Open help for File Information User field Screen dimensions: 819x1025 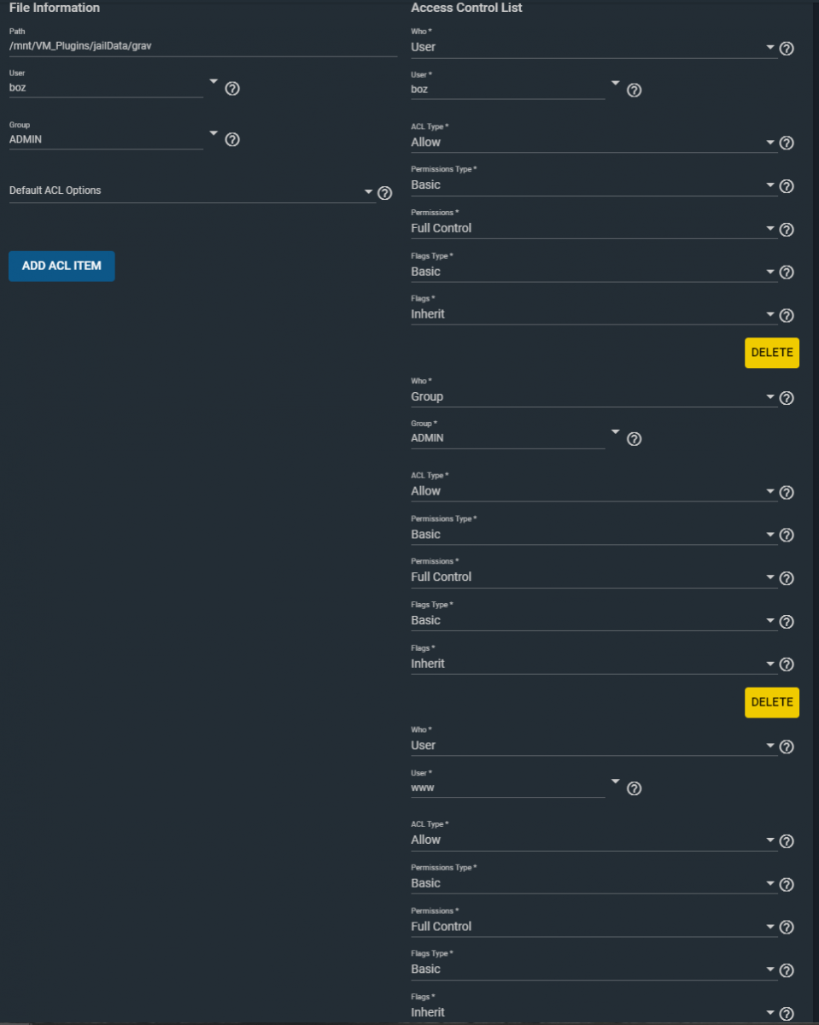(x=231, y=88)
